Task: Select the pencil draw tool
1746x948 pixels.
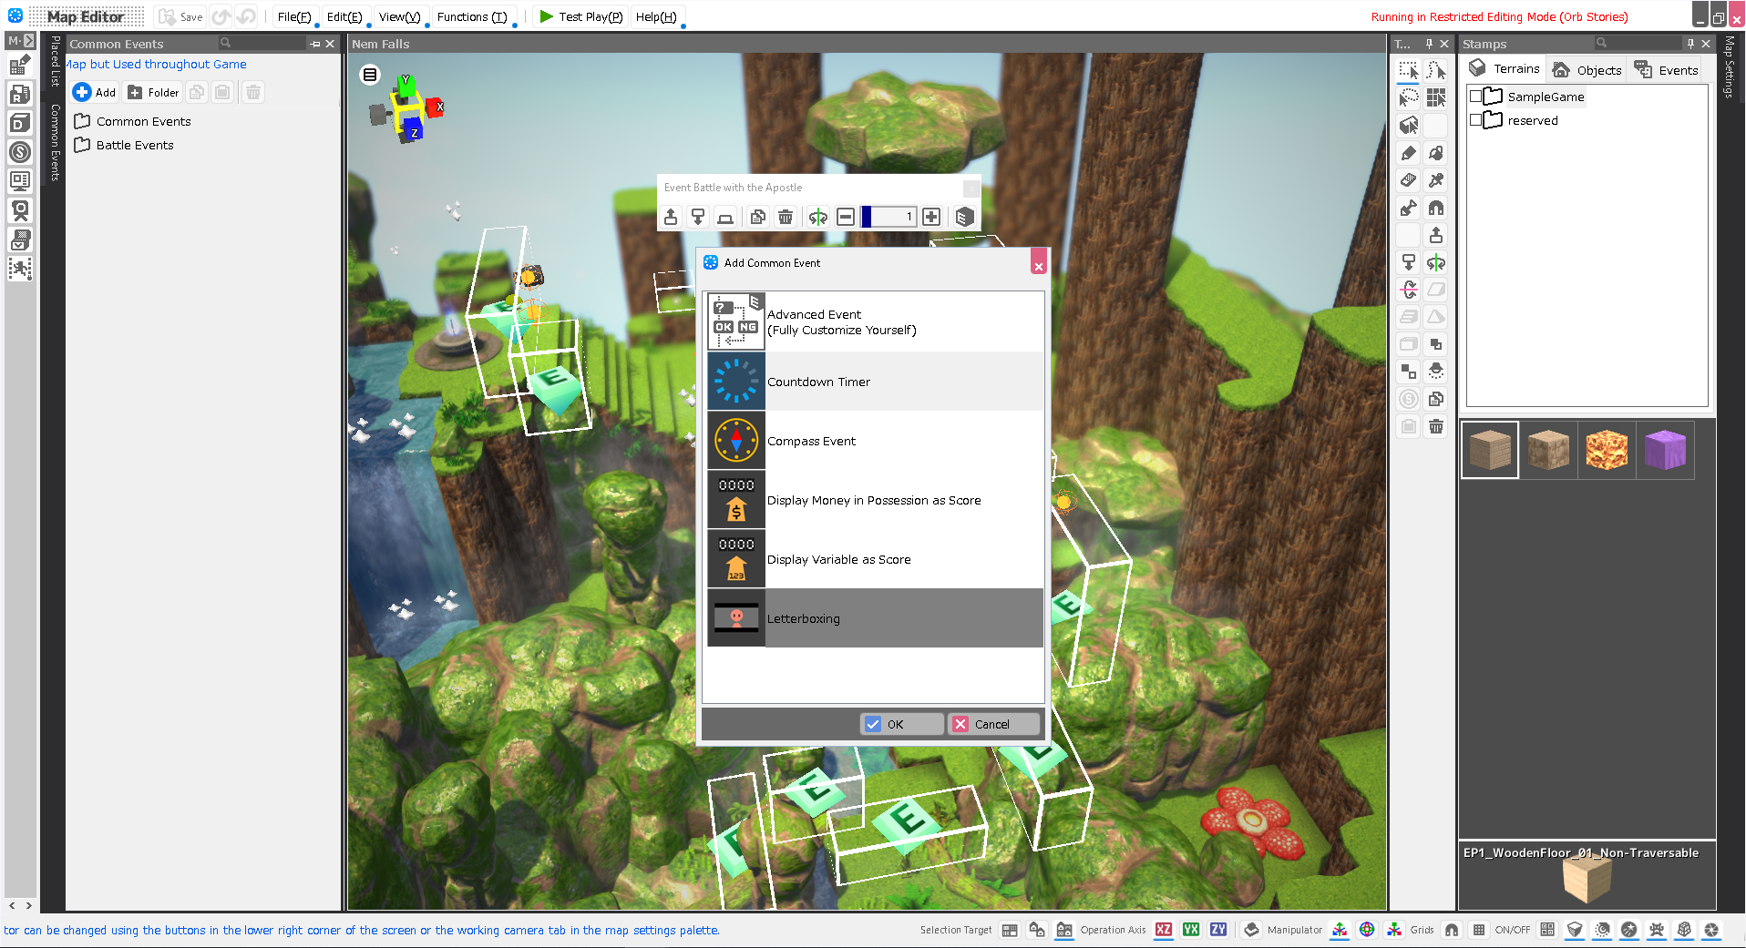Action: point(1408,153)
